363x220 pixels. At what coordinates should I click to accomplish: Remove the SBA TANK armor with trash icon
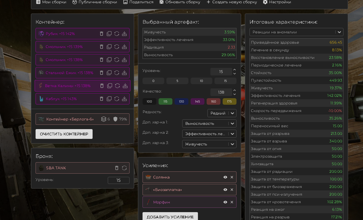point(117,168)
